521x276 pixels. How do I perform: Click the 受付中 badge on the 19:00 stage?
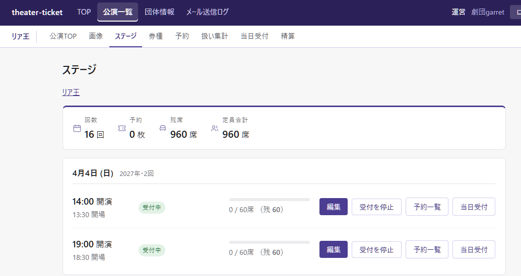[152, 250]
